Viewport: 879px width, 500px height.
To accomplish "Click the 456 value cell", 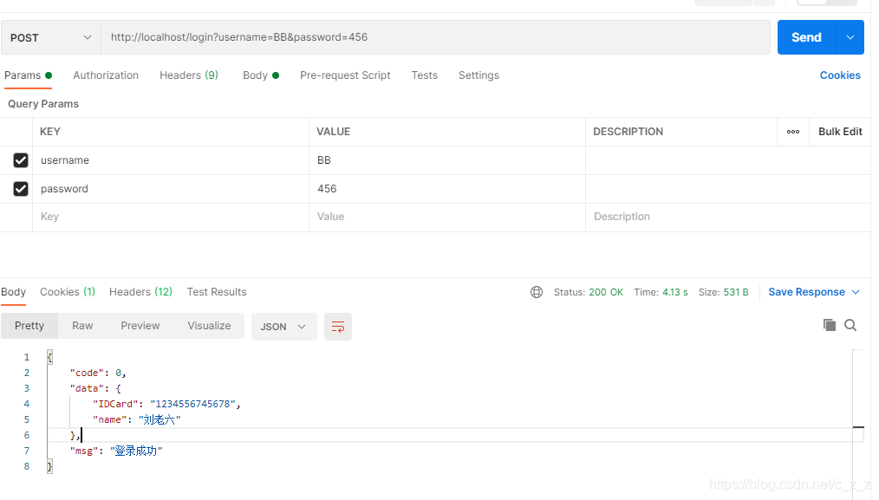I will (x=447, y=189).
